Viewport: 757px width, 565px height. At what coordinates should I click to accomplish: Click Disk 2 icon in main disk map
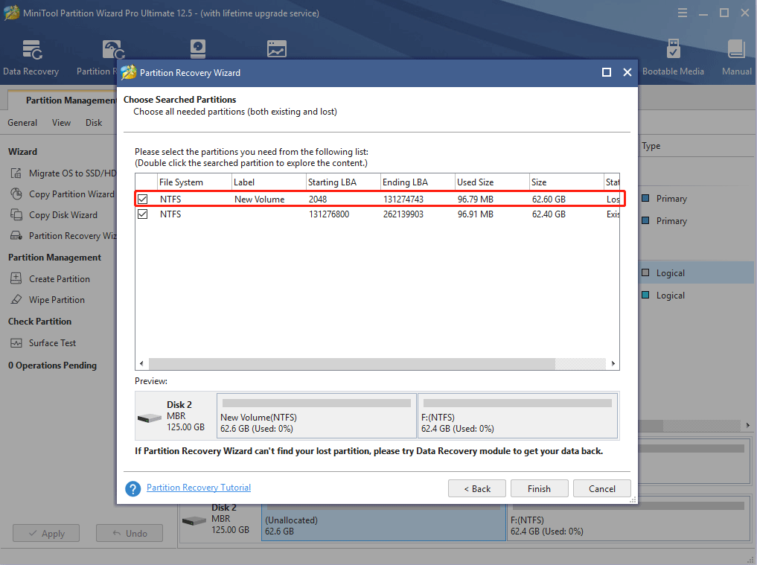click(194, 520)
